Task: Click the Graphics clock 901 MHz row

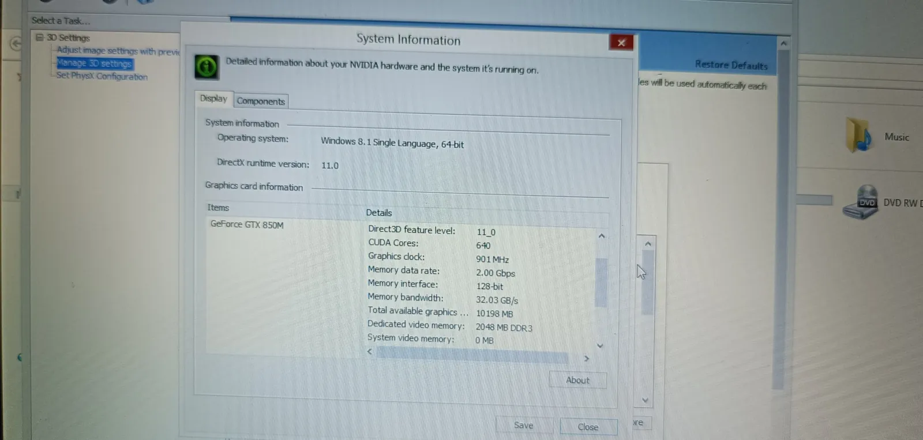Action: [x=438, y=258]
